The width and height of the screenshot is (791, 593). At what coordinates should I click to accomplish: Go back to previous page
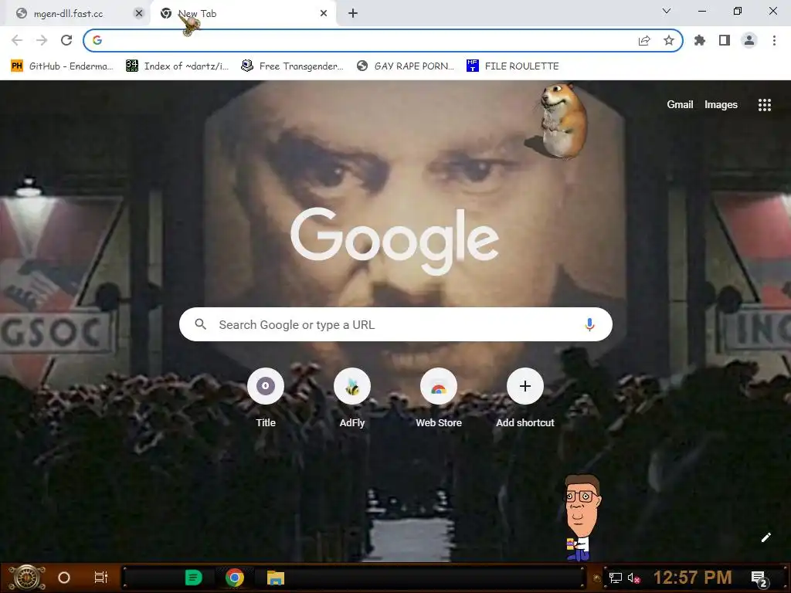coord(17,40)
